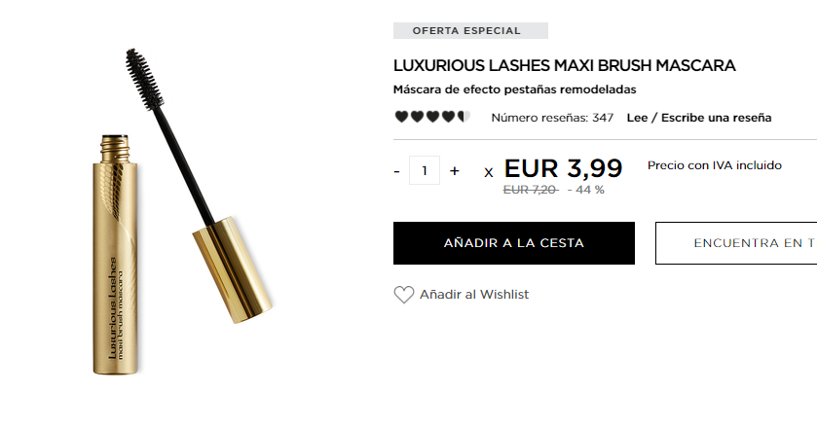The width and height of the screenshot is (817, 429).
Task: Click the black mascara brush head
Action: pyautogui.click(x=145, y=79)
